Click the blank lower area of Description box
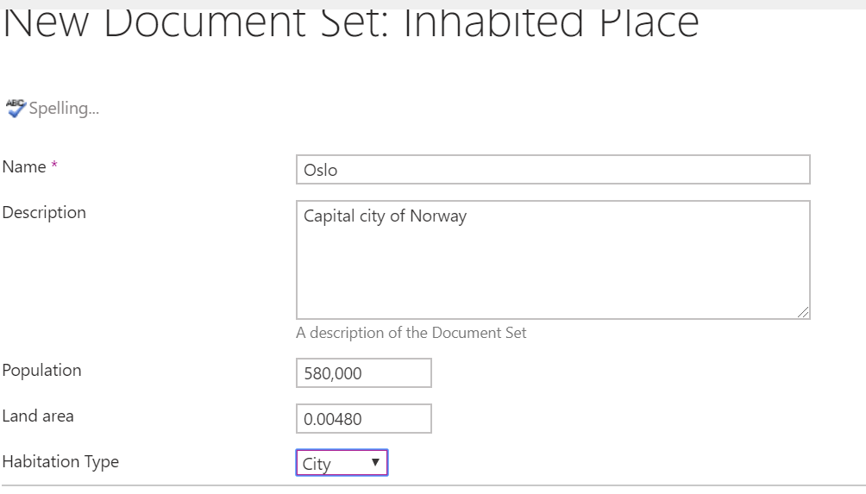 tap(553, 276)
